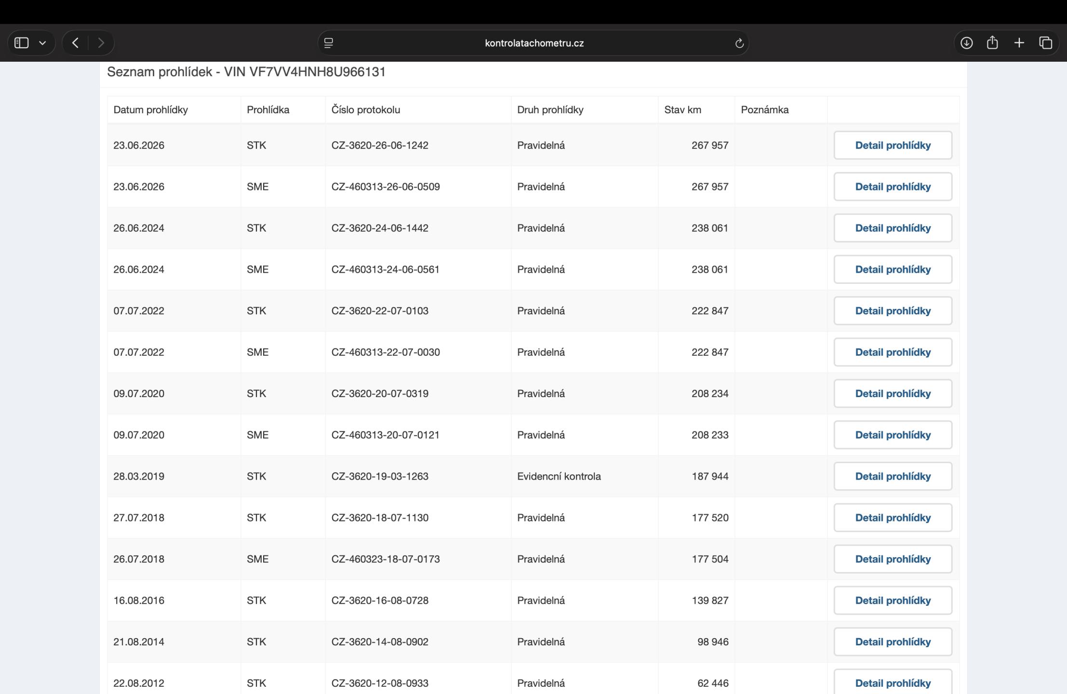Viewport: 1067px width, 694px height.
Task: Click protocol number CZ-3620-26-06-1242
Action: click(380, 145)
